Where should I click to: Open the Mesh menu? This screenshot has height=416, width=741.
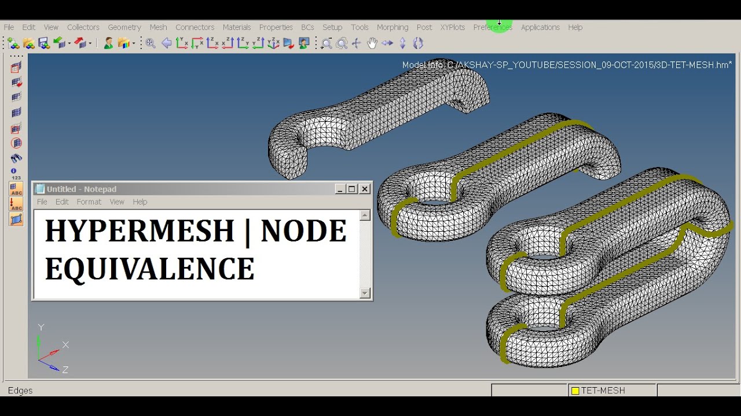(158, 27)
